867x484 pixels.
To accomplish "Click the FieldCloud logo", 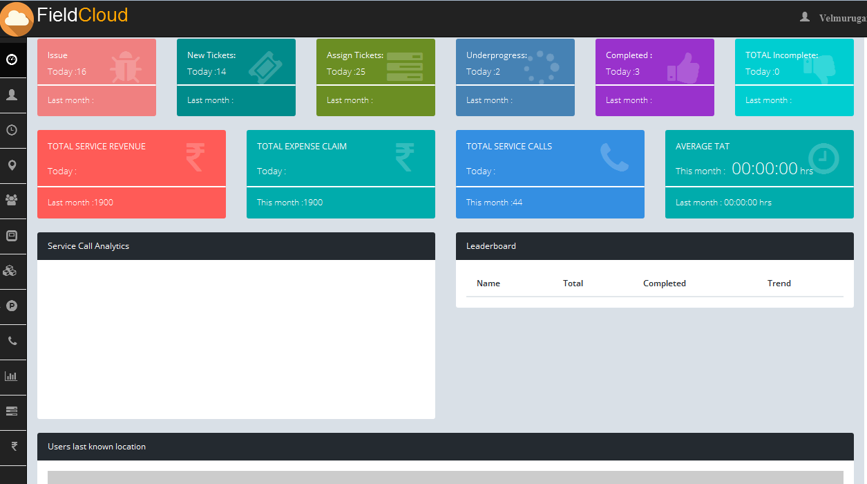I will click(x=66, y=17).
